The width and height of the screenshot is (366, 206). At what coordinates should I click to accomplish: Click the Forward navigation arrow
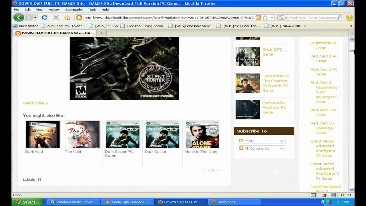[28, 17]
